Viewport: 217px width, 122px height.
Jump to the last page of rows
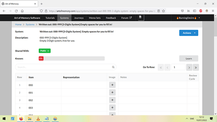pos(196,67)
